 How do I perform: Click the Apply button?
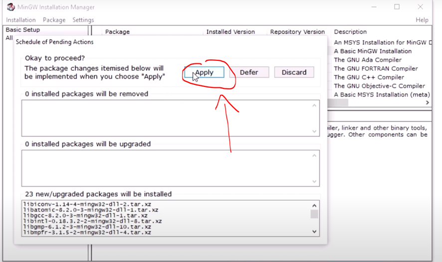(204, 72)
